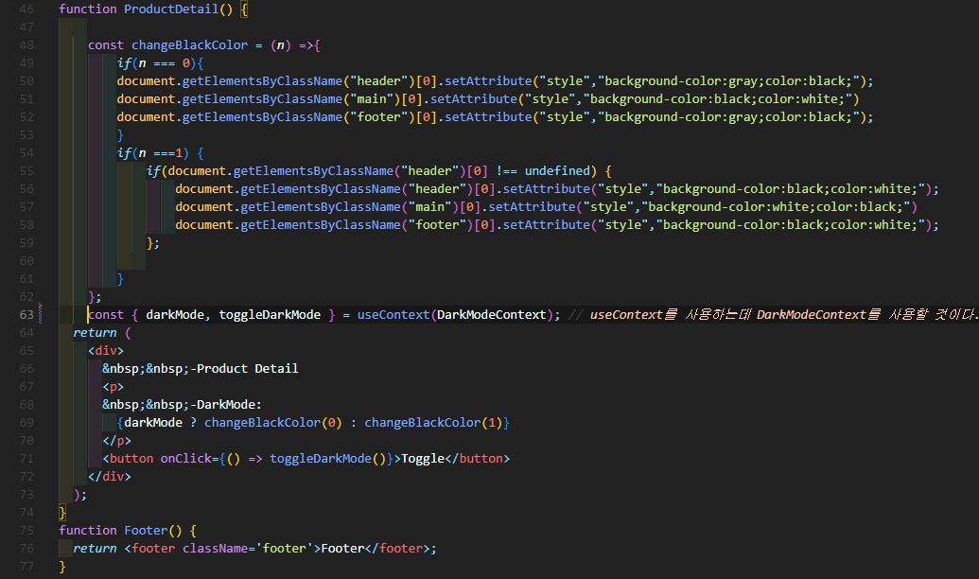Click the 'footer' className string
This screenshot has width=979, height=579.
[283, 548]
